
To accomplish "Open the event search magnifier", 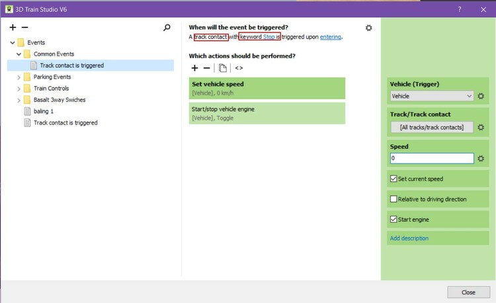I will pos(167,28).
